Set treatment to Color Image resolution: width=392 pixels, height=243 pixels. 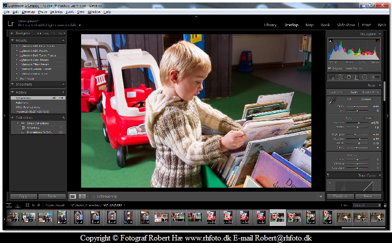354,92
